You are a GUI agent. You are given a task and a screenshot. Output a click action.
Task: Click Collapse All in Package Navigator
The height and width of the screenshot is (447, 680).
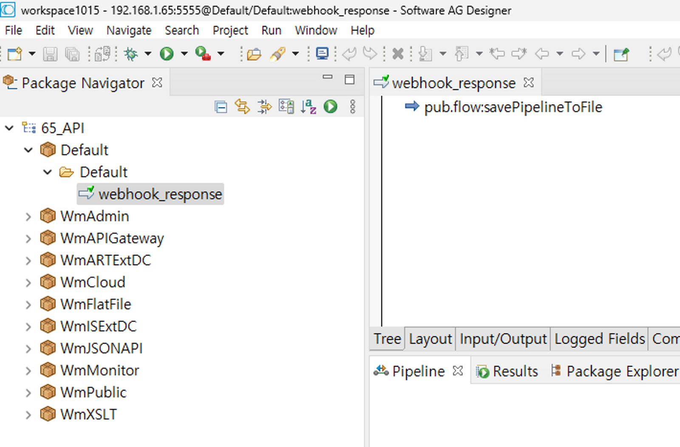221,107
